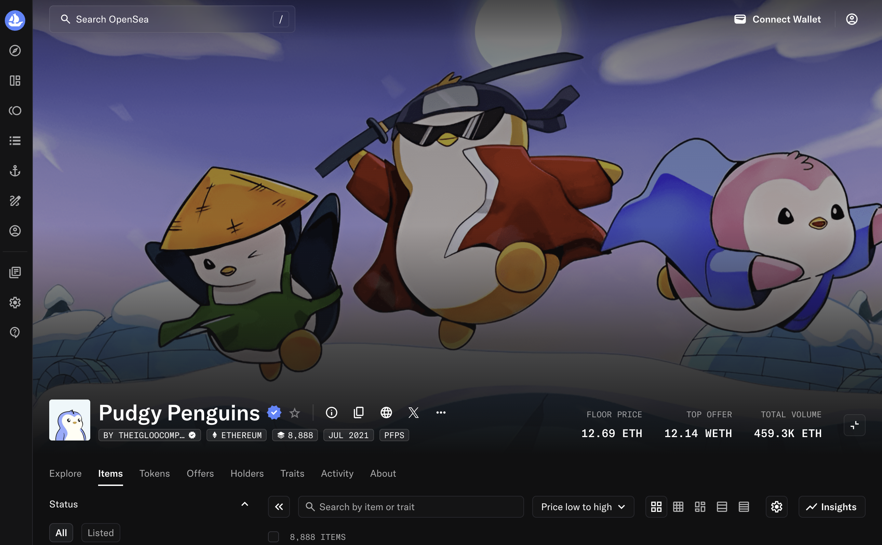This screenshot has height=545, width=882.
Task: Open collection info icon
Action: pos(331,413)
